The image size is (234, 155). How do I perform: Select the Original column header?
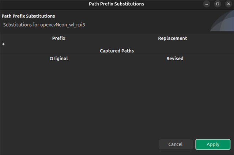59,58
